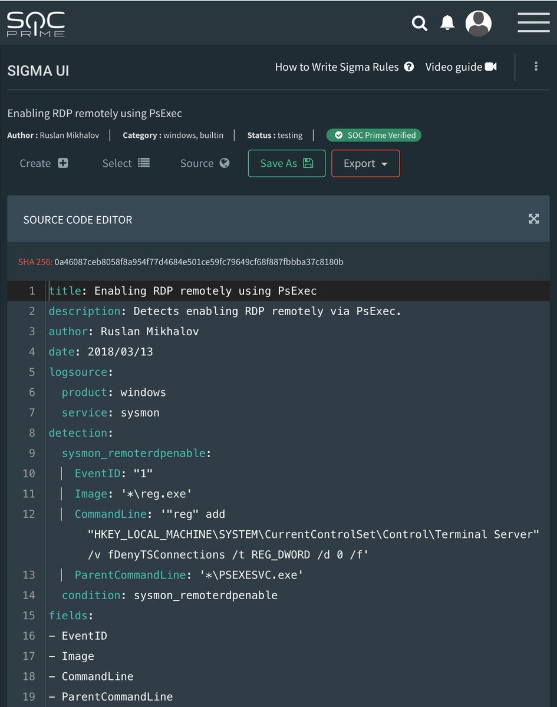This screenshot has height=707, width=557.
Task: Click the '- CommandLine' field line
Action: [91, 677]
